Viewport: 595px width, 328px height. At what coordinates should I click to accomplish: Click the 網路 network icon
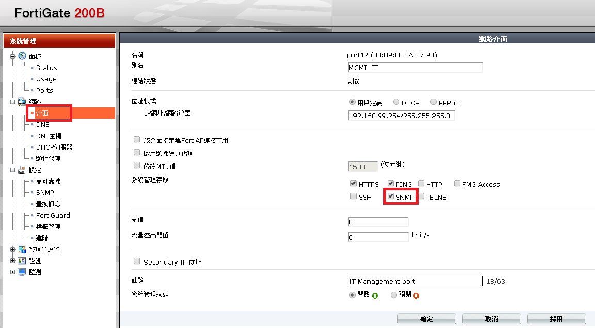pos(22,102)
